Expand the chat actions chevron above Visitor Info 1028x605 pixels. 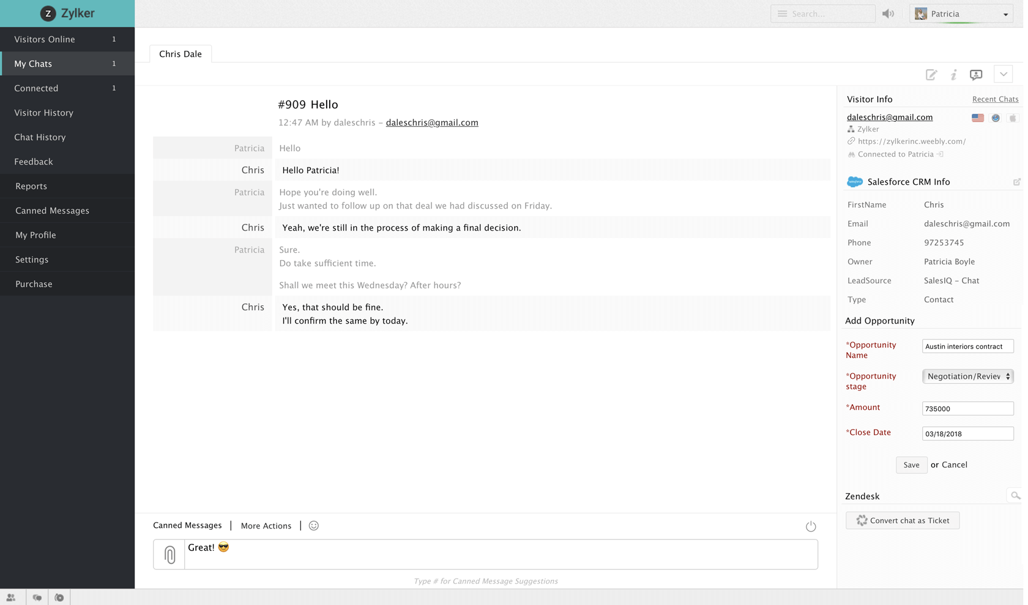tap(1003, 74)
